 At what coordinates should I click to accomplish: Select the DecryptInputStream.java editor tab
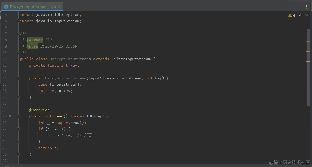pos(32,7)
